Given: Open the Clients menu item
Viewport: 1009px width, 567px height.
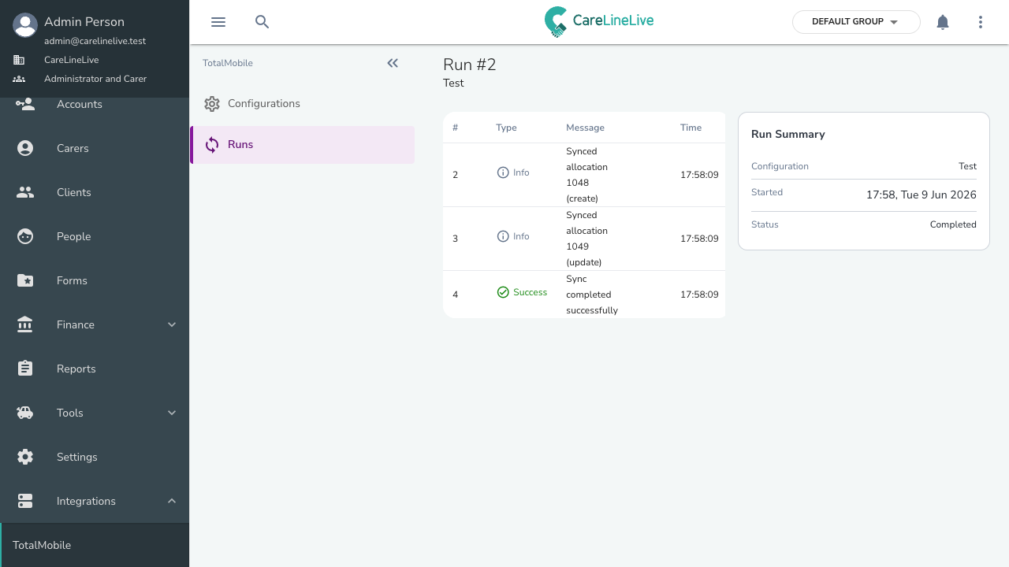Looking at the screenshot, I should 95,192.
